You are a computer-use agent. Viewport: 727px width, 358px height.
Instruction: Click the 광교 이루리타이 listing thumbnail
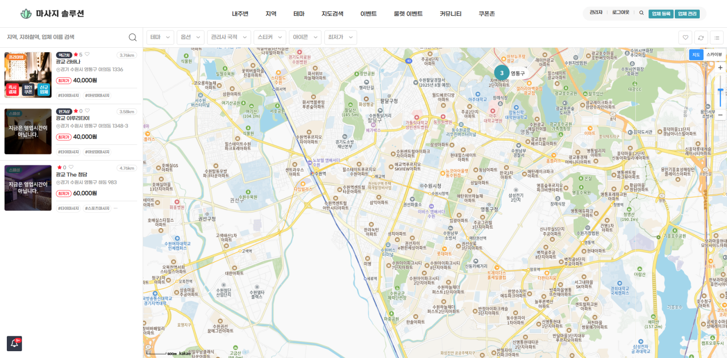click(28, 131)
